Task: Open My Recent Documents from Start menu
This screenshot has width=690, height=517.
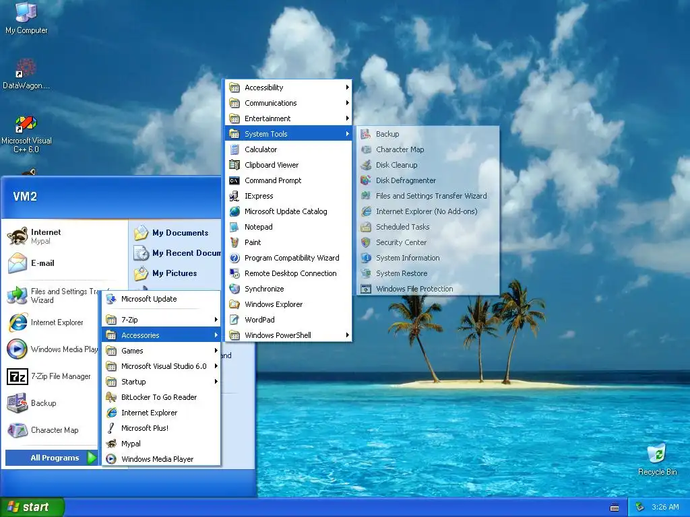Action: (176, 253)
